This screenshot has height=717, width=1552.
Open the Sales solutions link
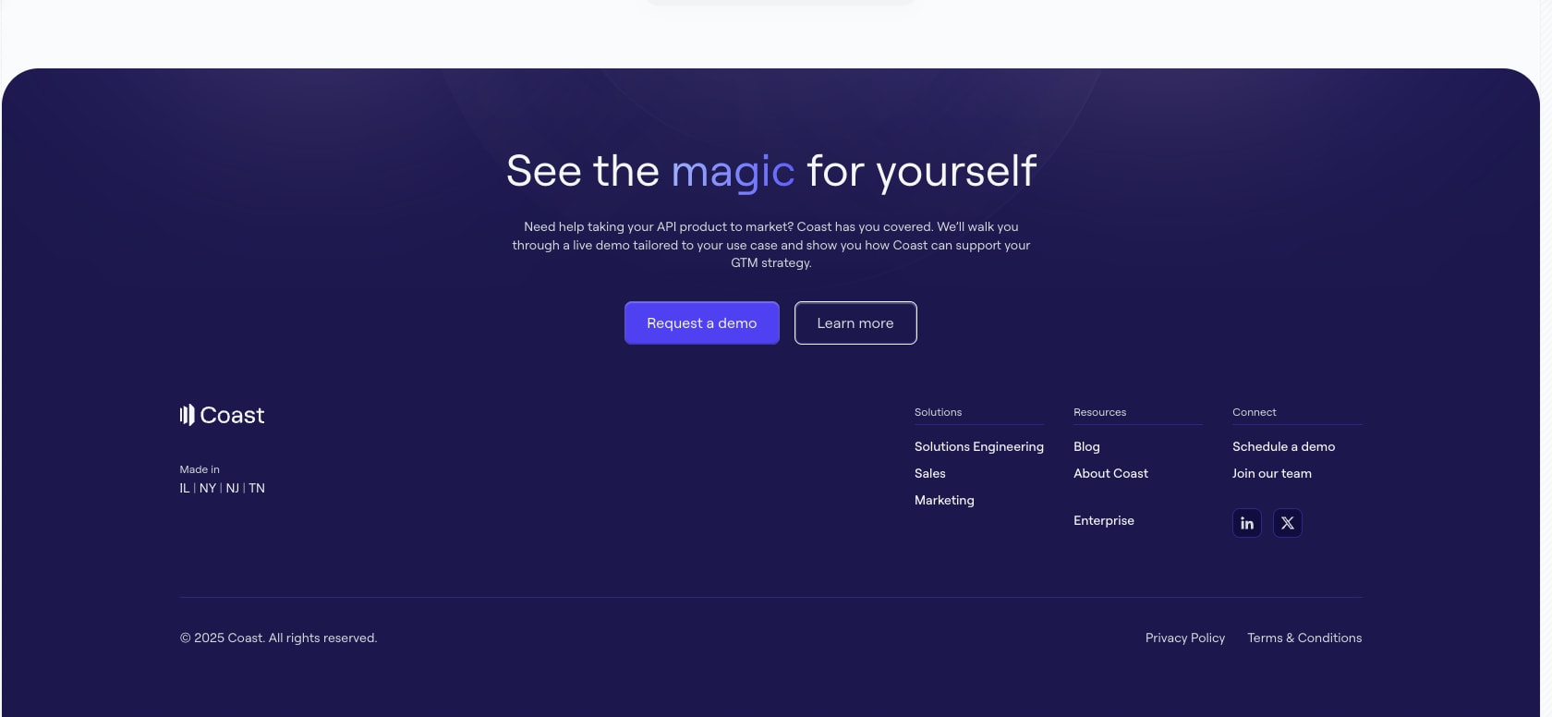[929, 473]
